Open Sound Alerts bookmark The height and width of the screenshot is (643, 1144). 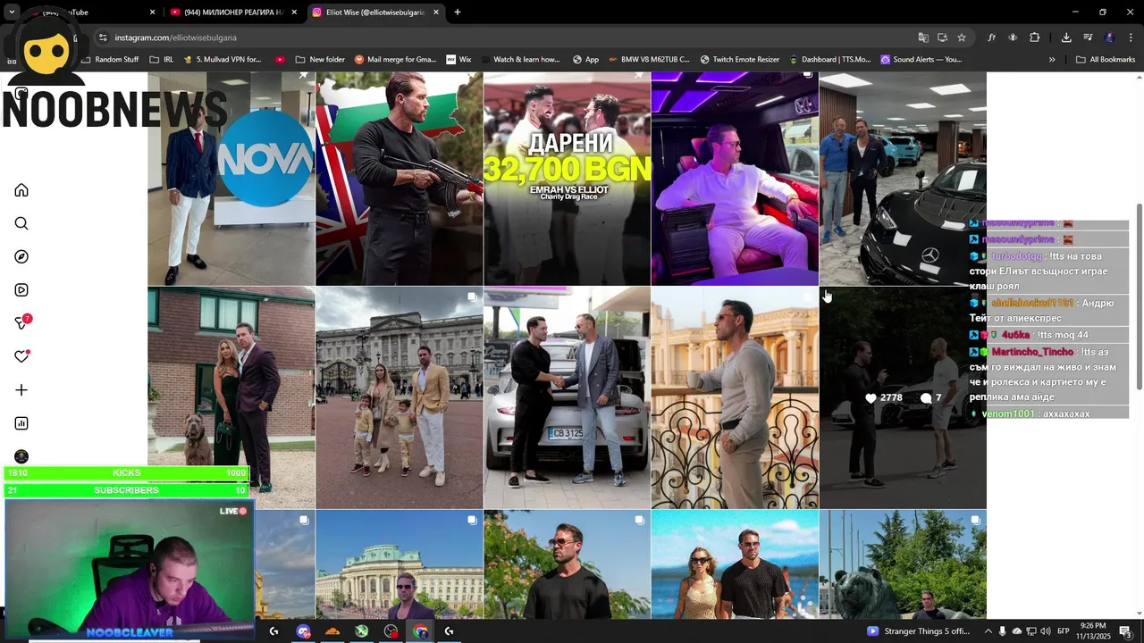point(921,60)
